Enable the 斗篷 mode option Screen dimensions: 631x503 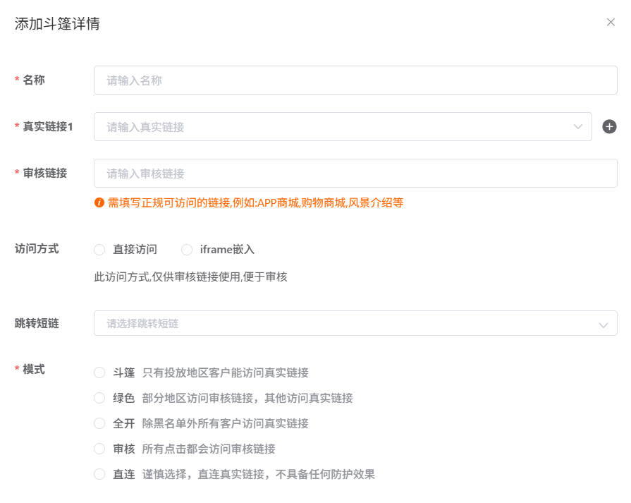click(x=99, y=372)
